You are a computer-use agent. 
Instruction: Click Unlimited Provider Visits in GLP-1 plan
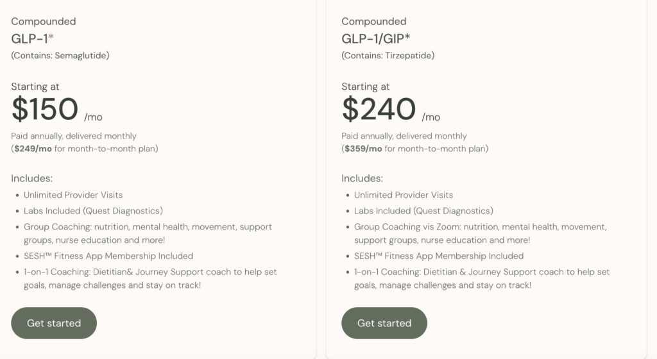pyautogui.click(x=73, y=195)
